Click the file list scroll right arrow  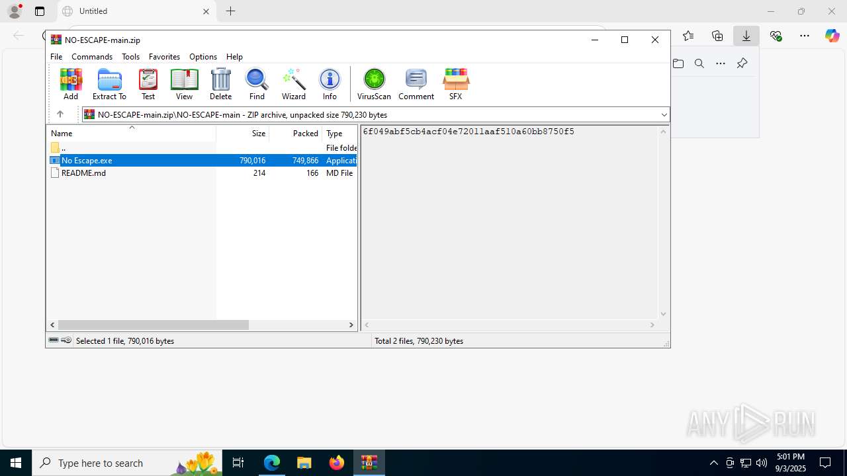coord(351,325)
